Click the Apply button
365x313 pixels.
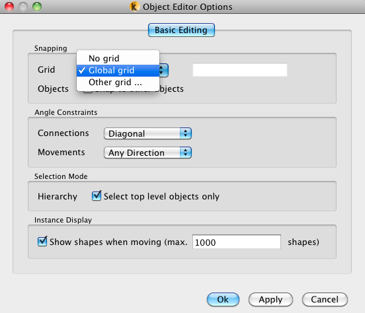[x=270, y=300]
